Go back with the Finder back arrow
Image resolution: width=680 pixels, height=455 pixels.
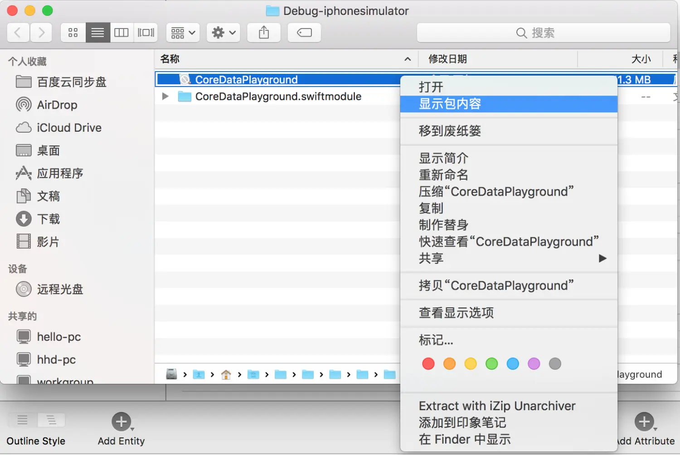[18, 33]
